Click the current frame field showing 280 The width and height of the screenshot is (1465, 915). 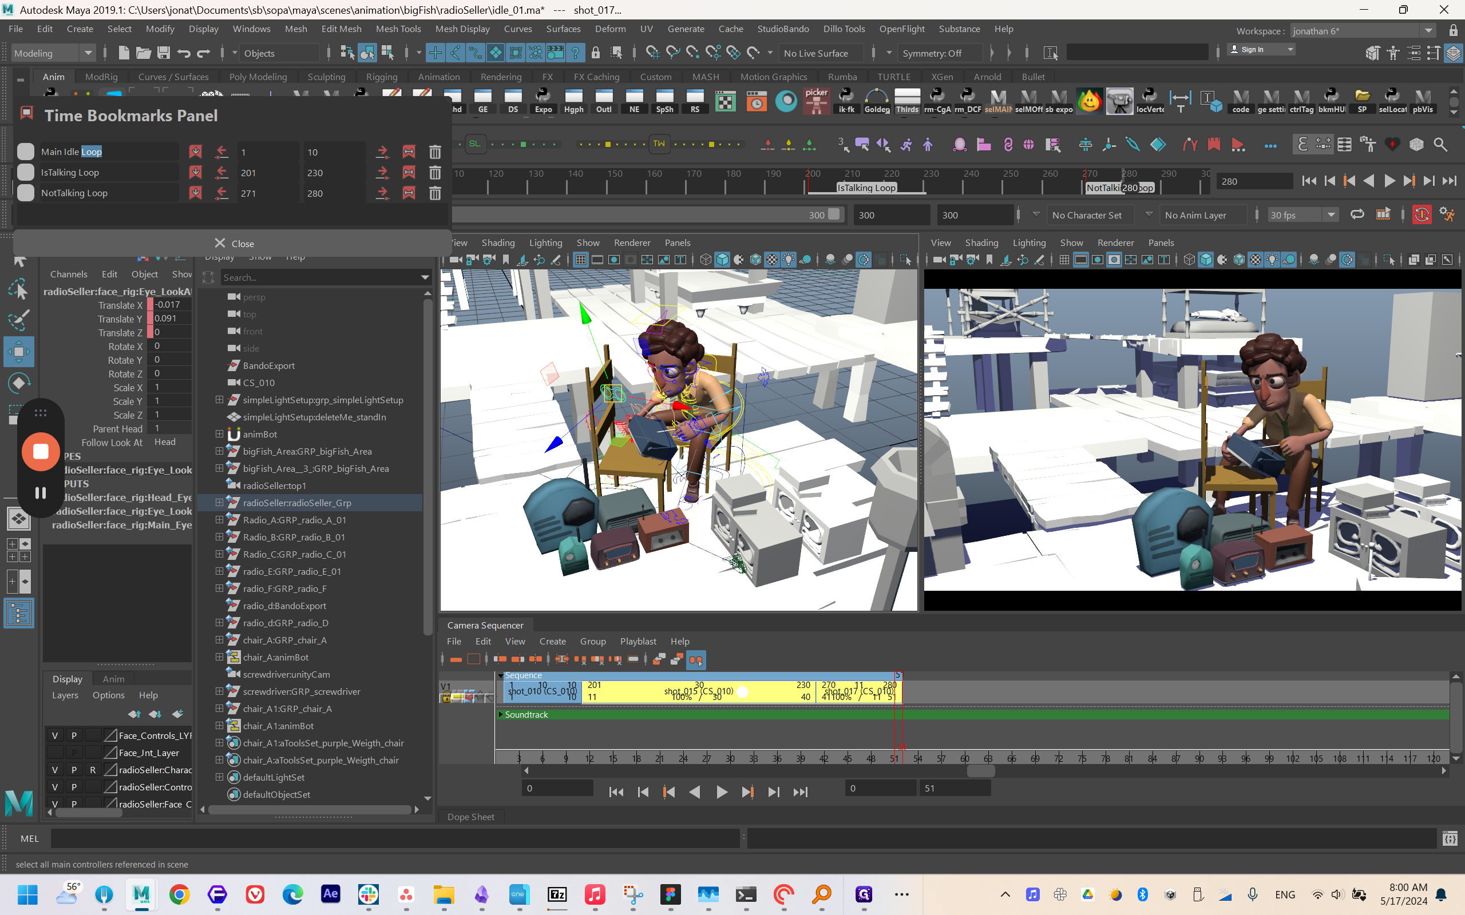(1254, 181)
